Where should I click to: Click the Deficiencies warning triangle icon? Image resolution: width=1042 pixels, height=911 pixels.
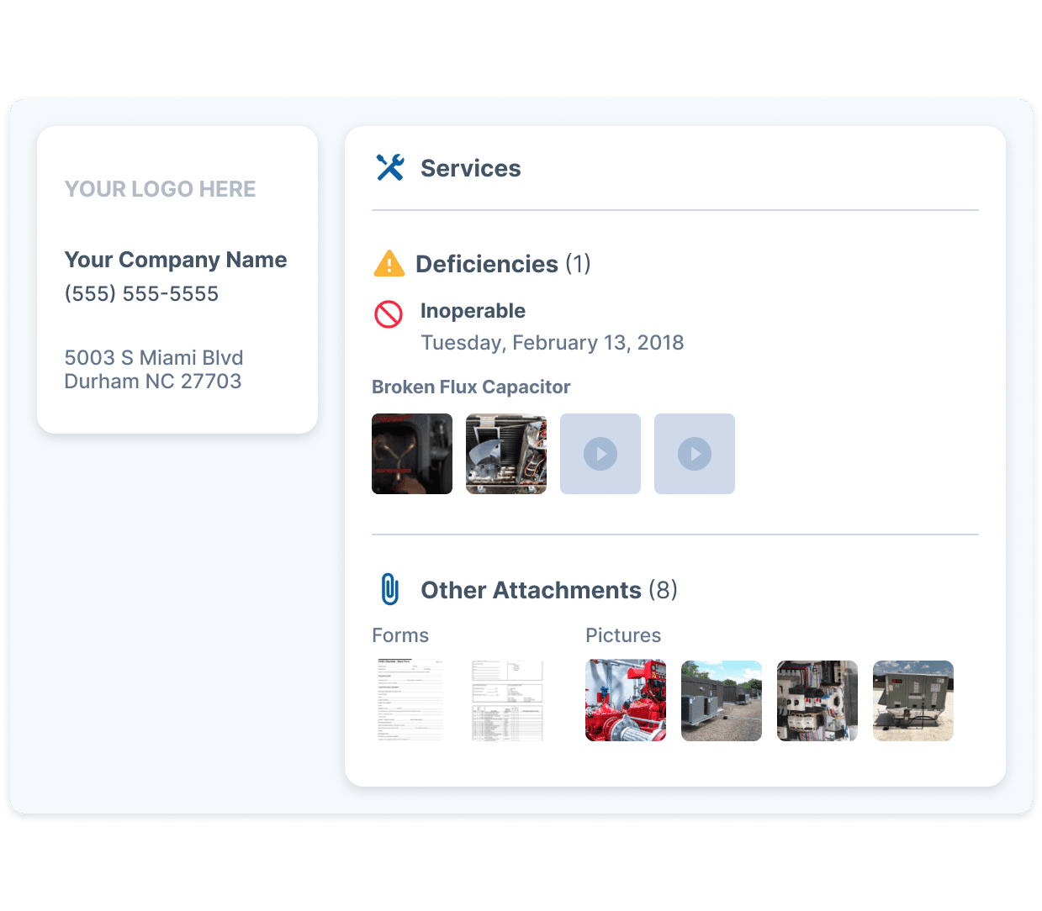389,263
